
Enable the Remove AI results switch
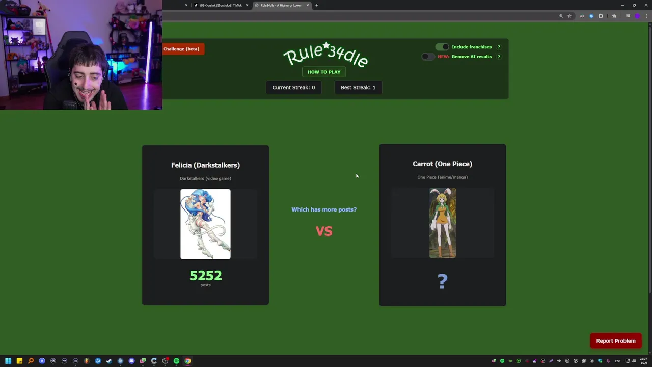tap(428, 57)
